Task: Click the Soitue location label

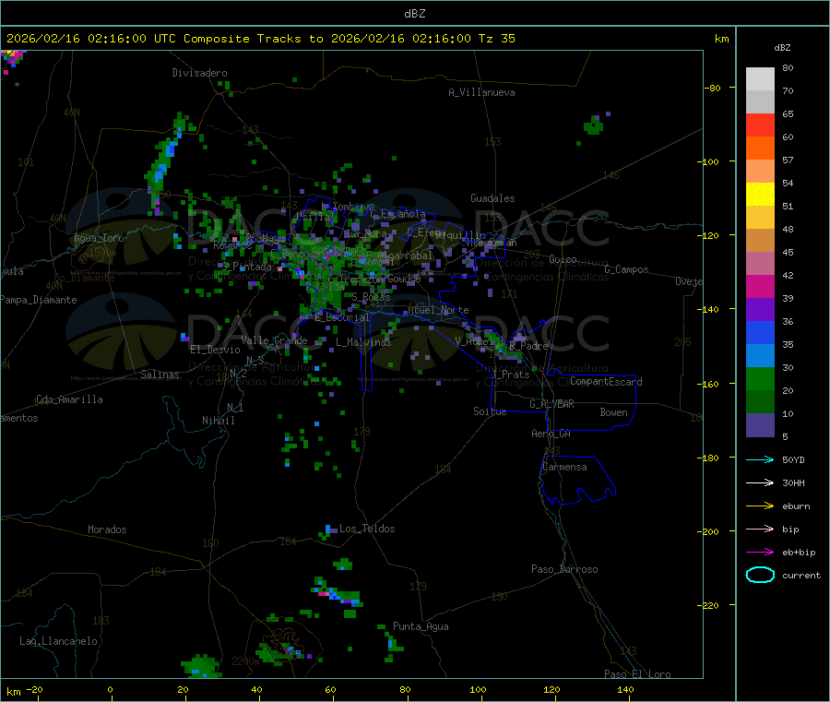Action: tap(490, 411)
